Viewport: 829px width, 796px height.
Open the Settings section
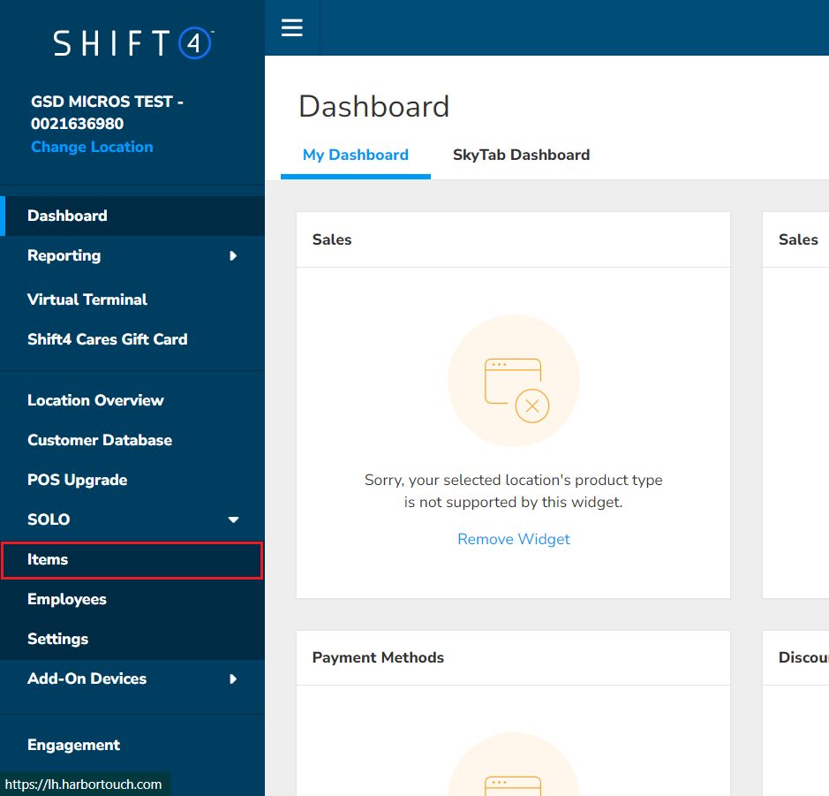(57, 639)
